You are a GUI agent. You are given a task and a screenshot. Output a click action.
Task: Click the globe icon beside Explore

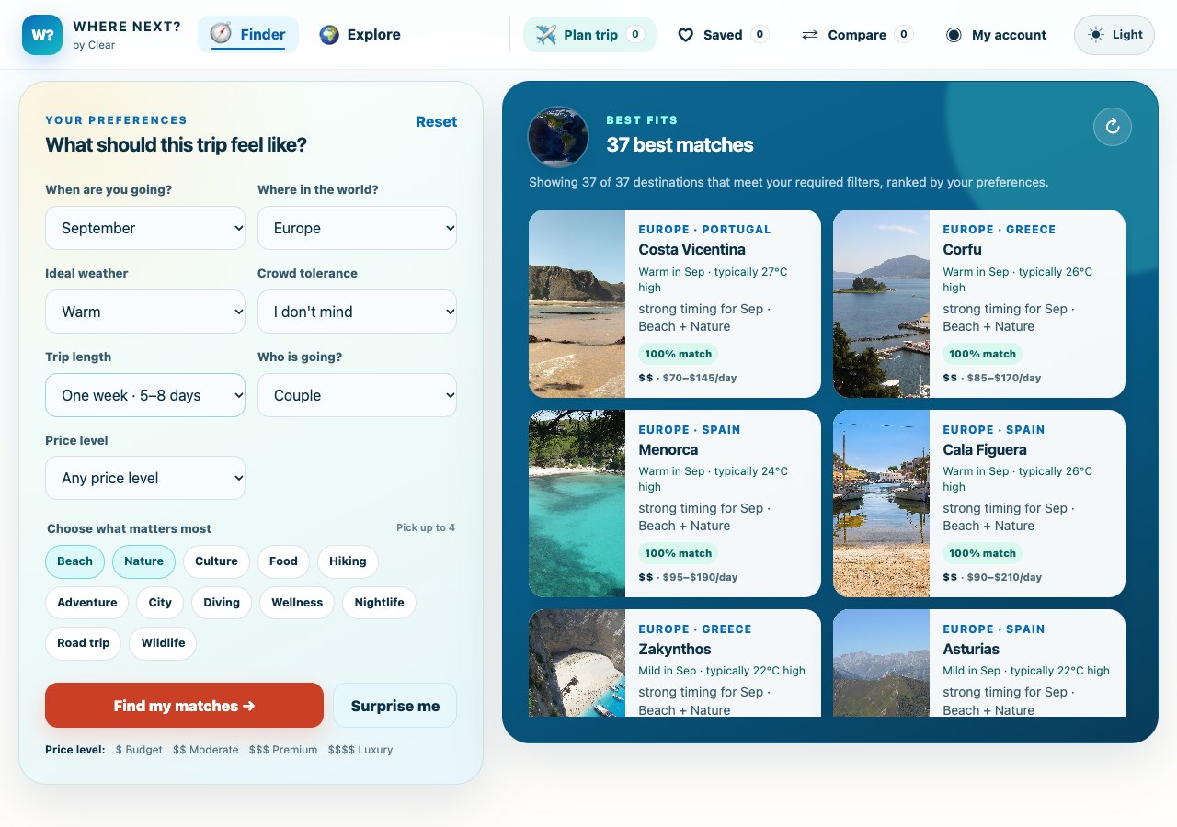(329, 35)
